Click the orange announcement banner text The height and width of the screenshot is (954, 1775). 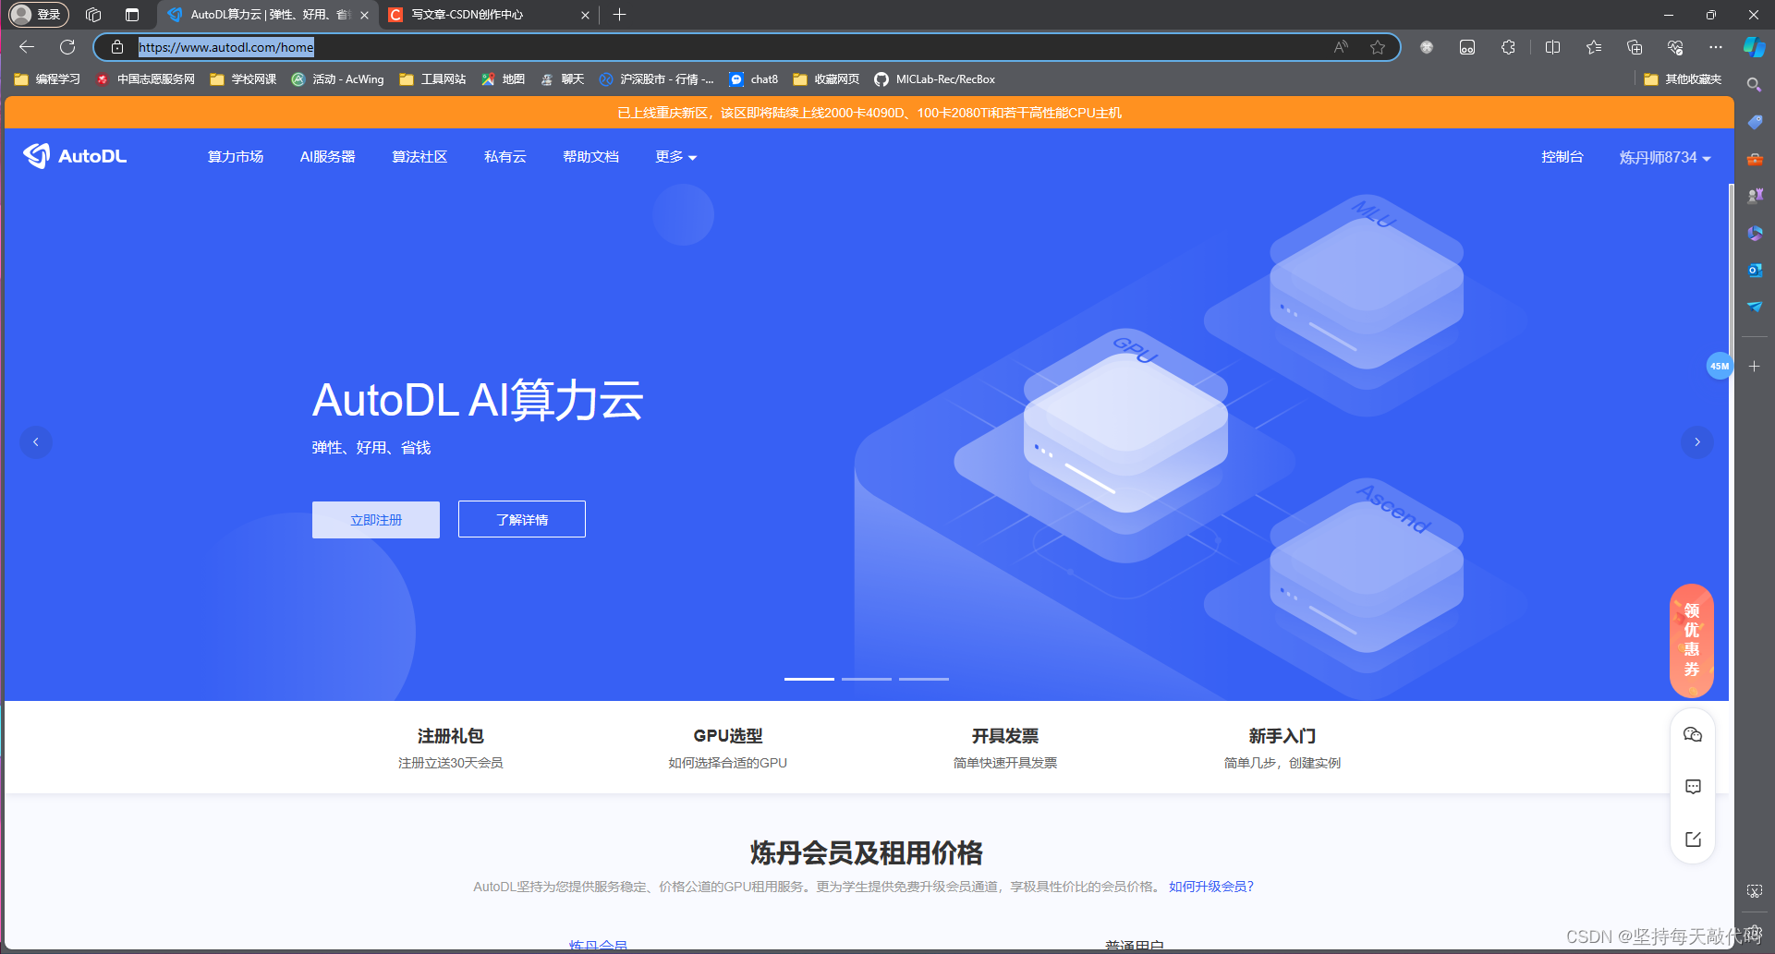(869, 113)
